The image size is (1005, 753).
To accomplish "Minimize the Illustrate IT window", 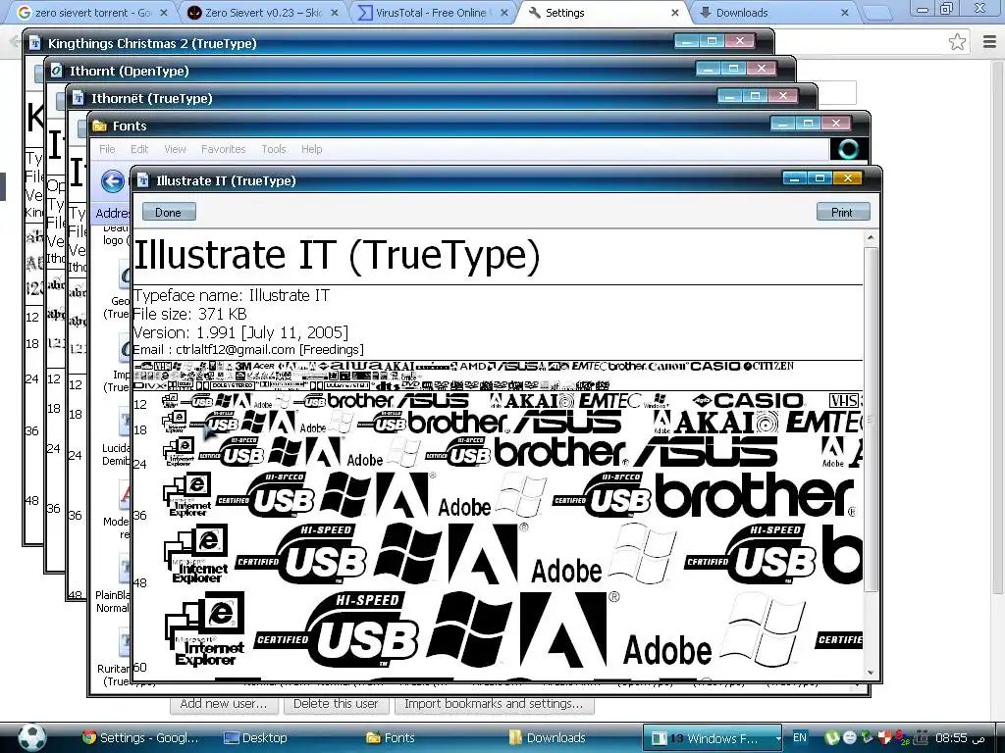I will click(x=795, y=178).
